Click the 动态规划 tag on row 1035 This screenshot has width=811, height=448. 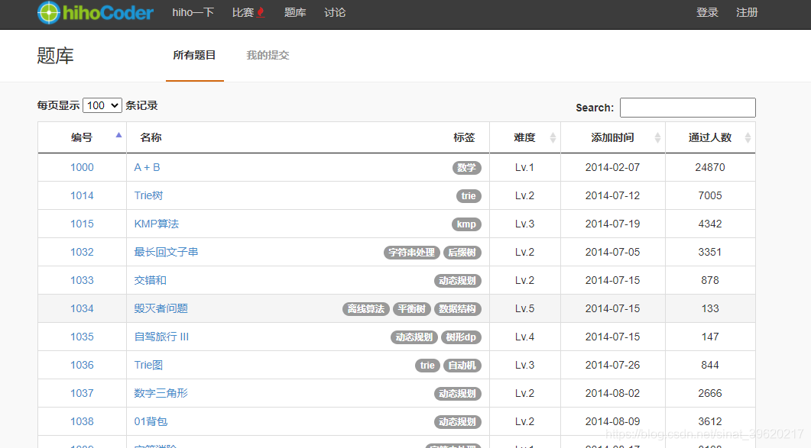414,337
